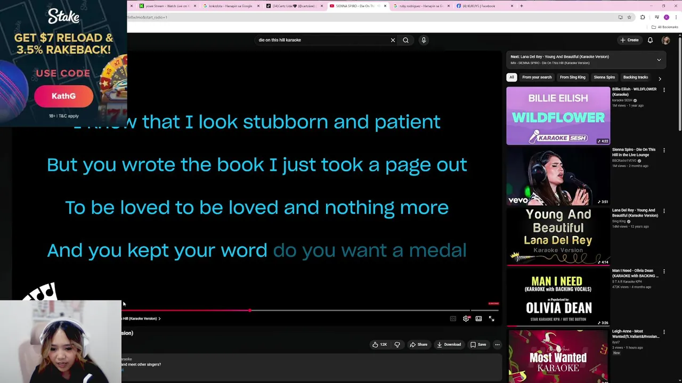Image resolution: width=682 pixels, height=383 pixels.
Task: Open options for Sienna Spiro Live Lounge video
Action: pos(664,151)
